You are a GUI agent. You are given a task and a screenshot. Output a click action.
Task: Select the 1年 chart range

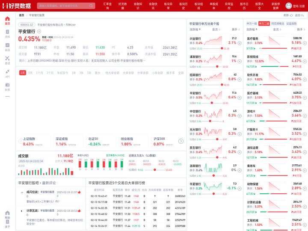coord(74,73)
